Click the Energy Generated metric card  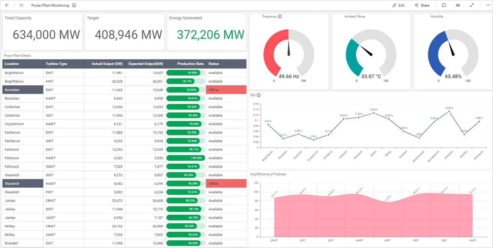click(x=206, y=31)
